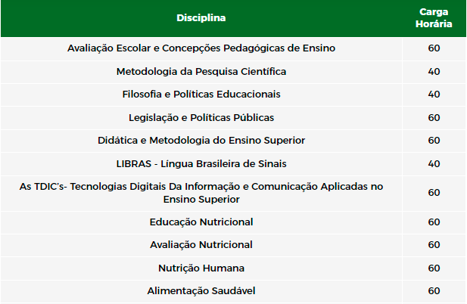The image size is (467, 304).
Task: Click the Alimentação Saudável discipline
Action: pos(201,291)
